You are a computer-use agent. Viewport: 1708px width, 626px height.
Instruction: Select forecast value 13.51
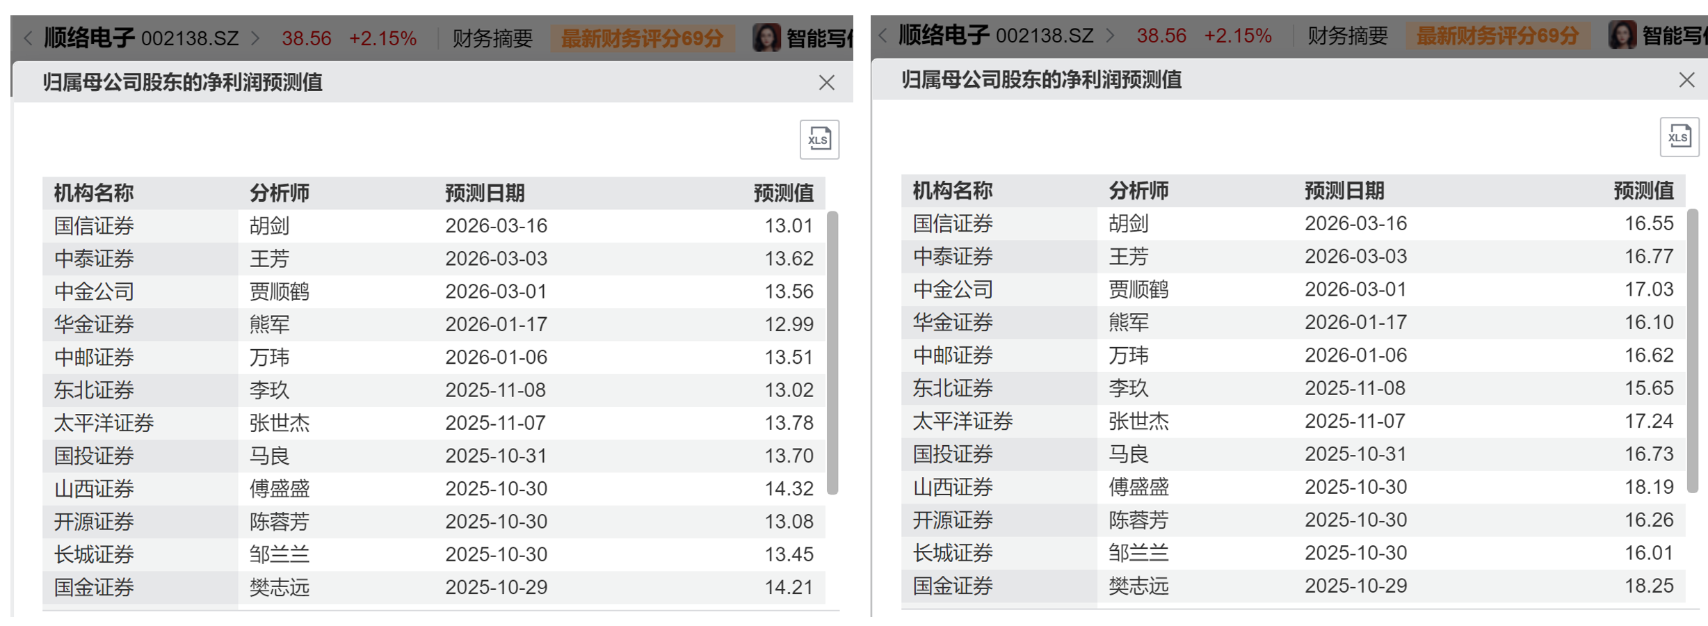coord(789,358)
